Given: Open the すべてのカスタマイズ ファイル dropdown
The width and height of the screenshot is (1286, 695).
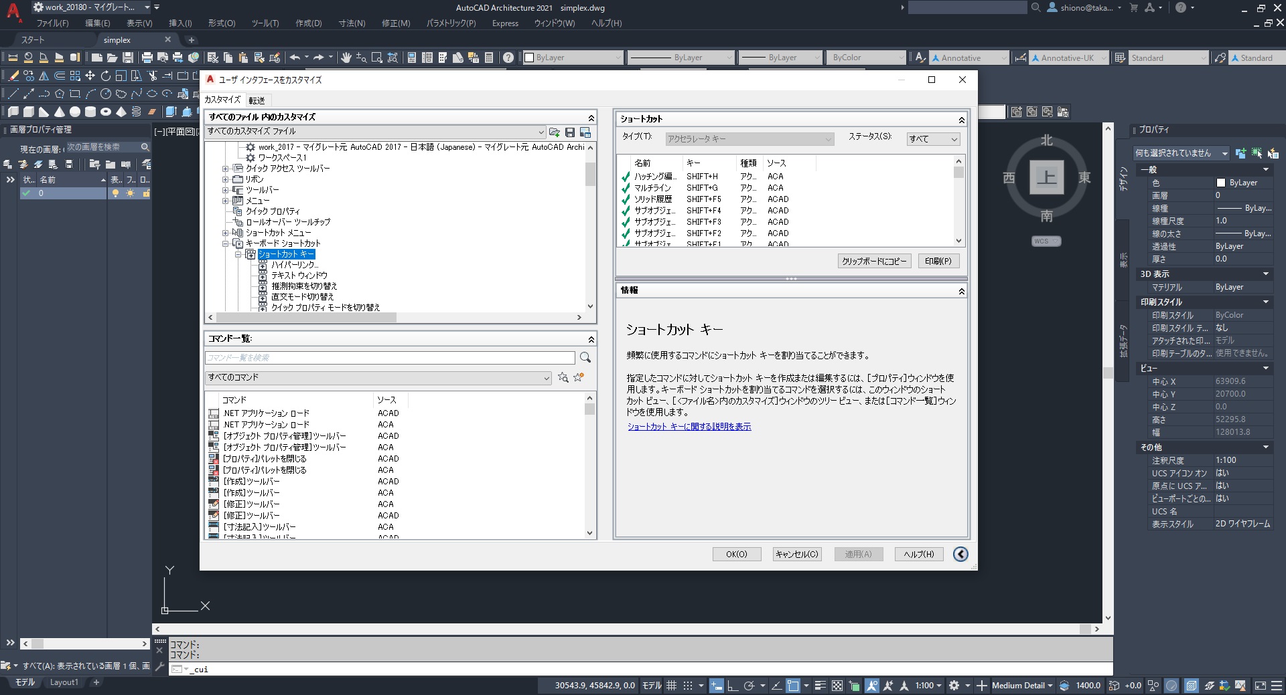Looking at the screenshot, I should tap(376, 132).
